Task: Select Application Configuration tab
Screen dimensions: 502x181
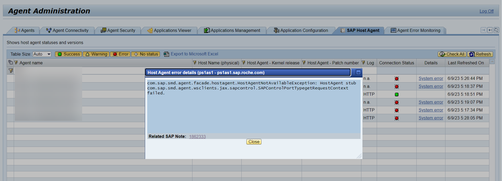Action: click(301, 30)
